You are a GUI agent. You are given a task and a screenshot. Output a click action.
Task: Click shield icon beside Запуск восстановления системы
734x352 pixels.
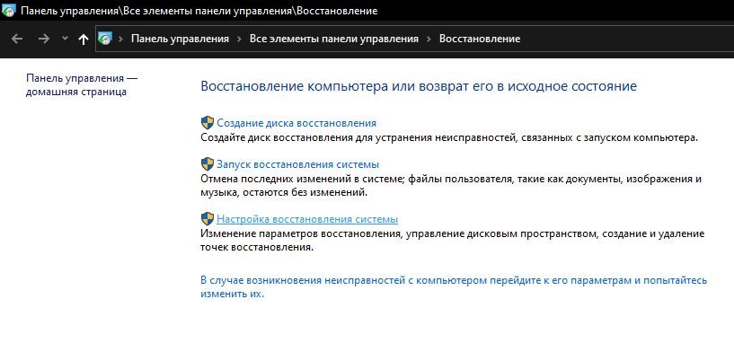[208, 164]
